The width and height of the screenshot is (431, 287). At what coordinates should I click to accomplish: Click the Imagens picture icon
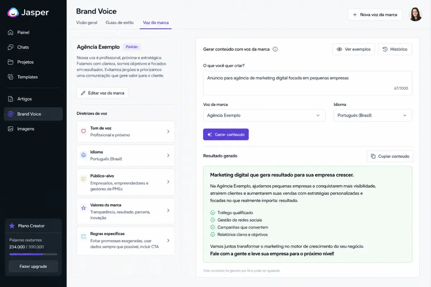(x=10, y=129)
